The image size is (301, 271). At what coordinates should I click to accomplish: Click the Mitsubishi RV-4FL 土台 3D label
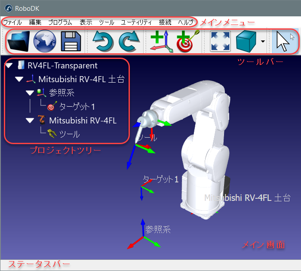click(x=247, y=197)
